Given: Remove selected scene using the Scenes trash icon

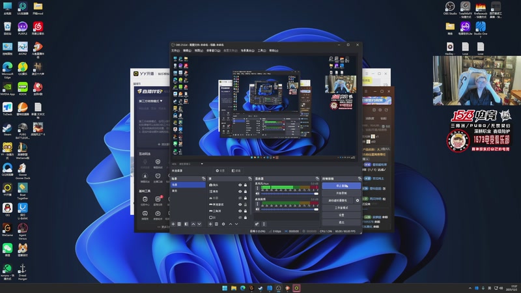Looking at the screenshot, I should (179, 224).
